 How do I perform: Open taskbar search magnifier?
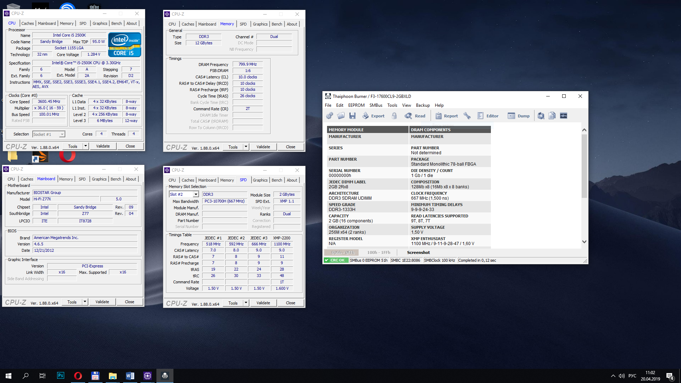26,376
